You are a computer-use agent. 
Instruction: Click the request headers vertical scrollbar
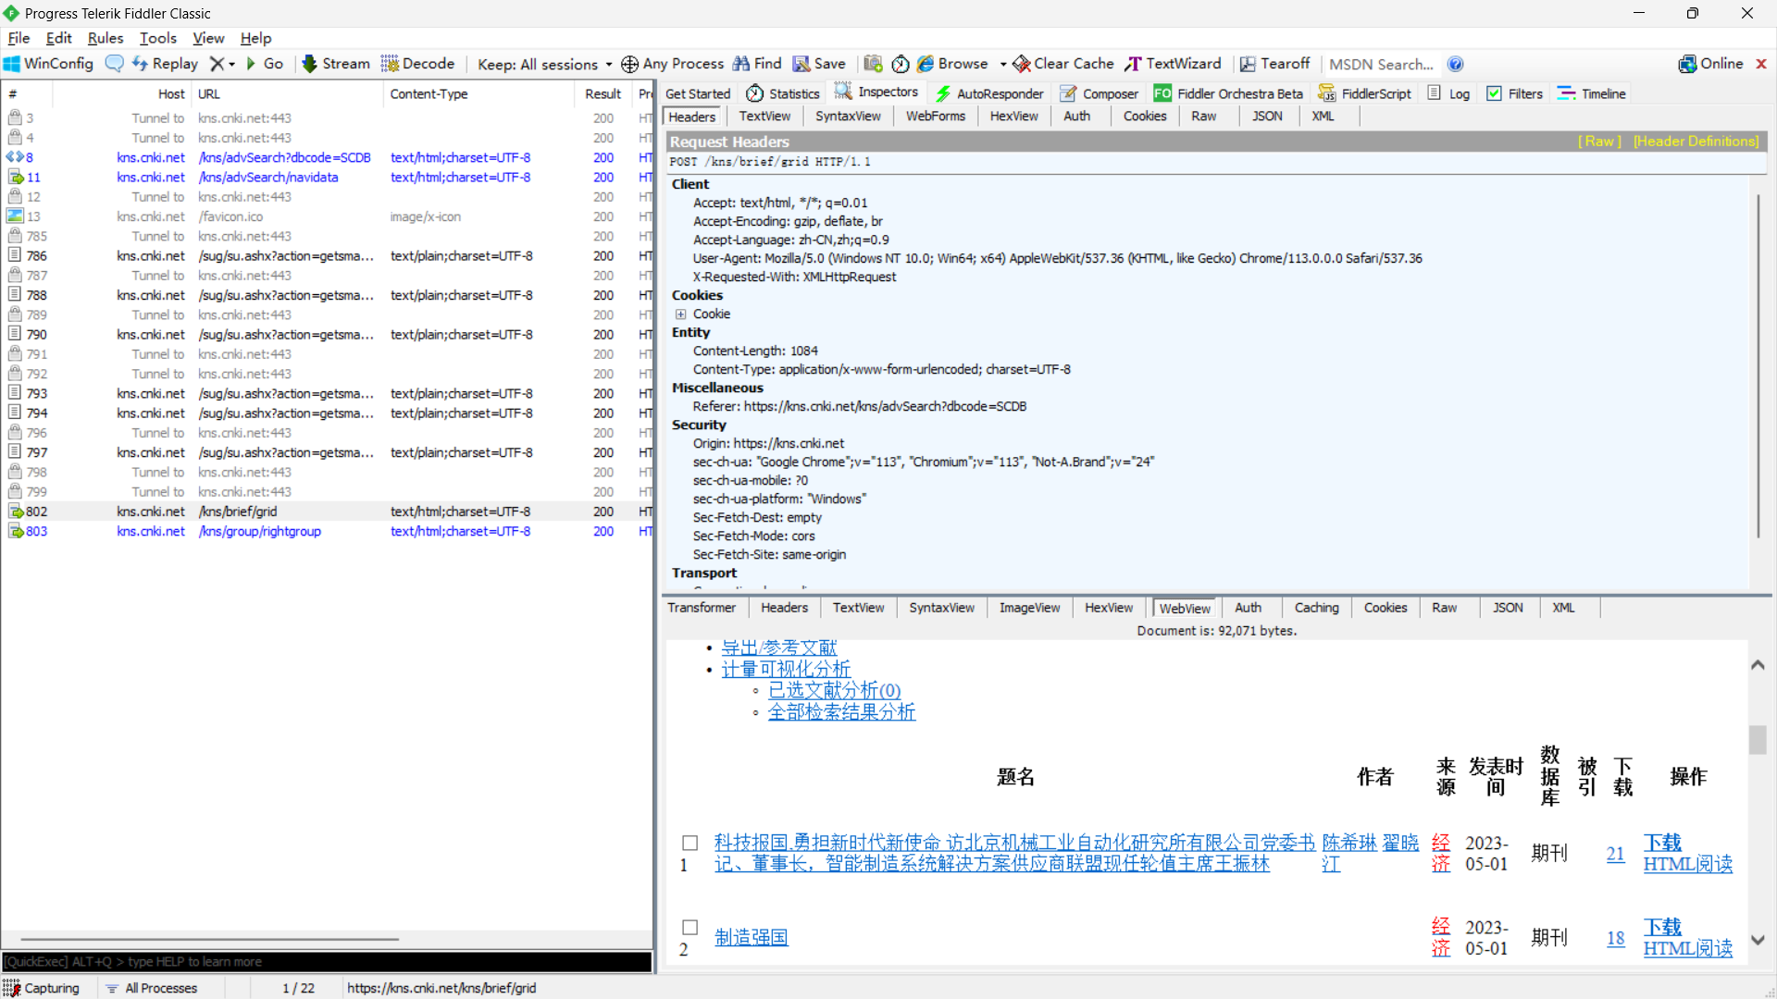1758,365
